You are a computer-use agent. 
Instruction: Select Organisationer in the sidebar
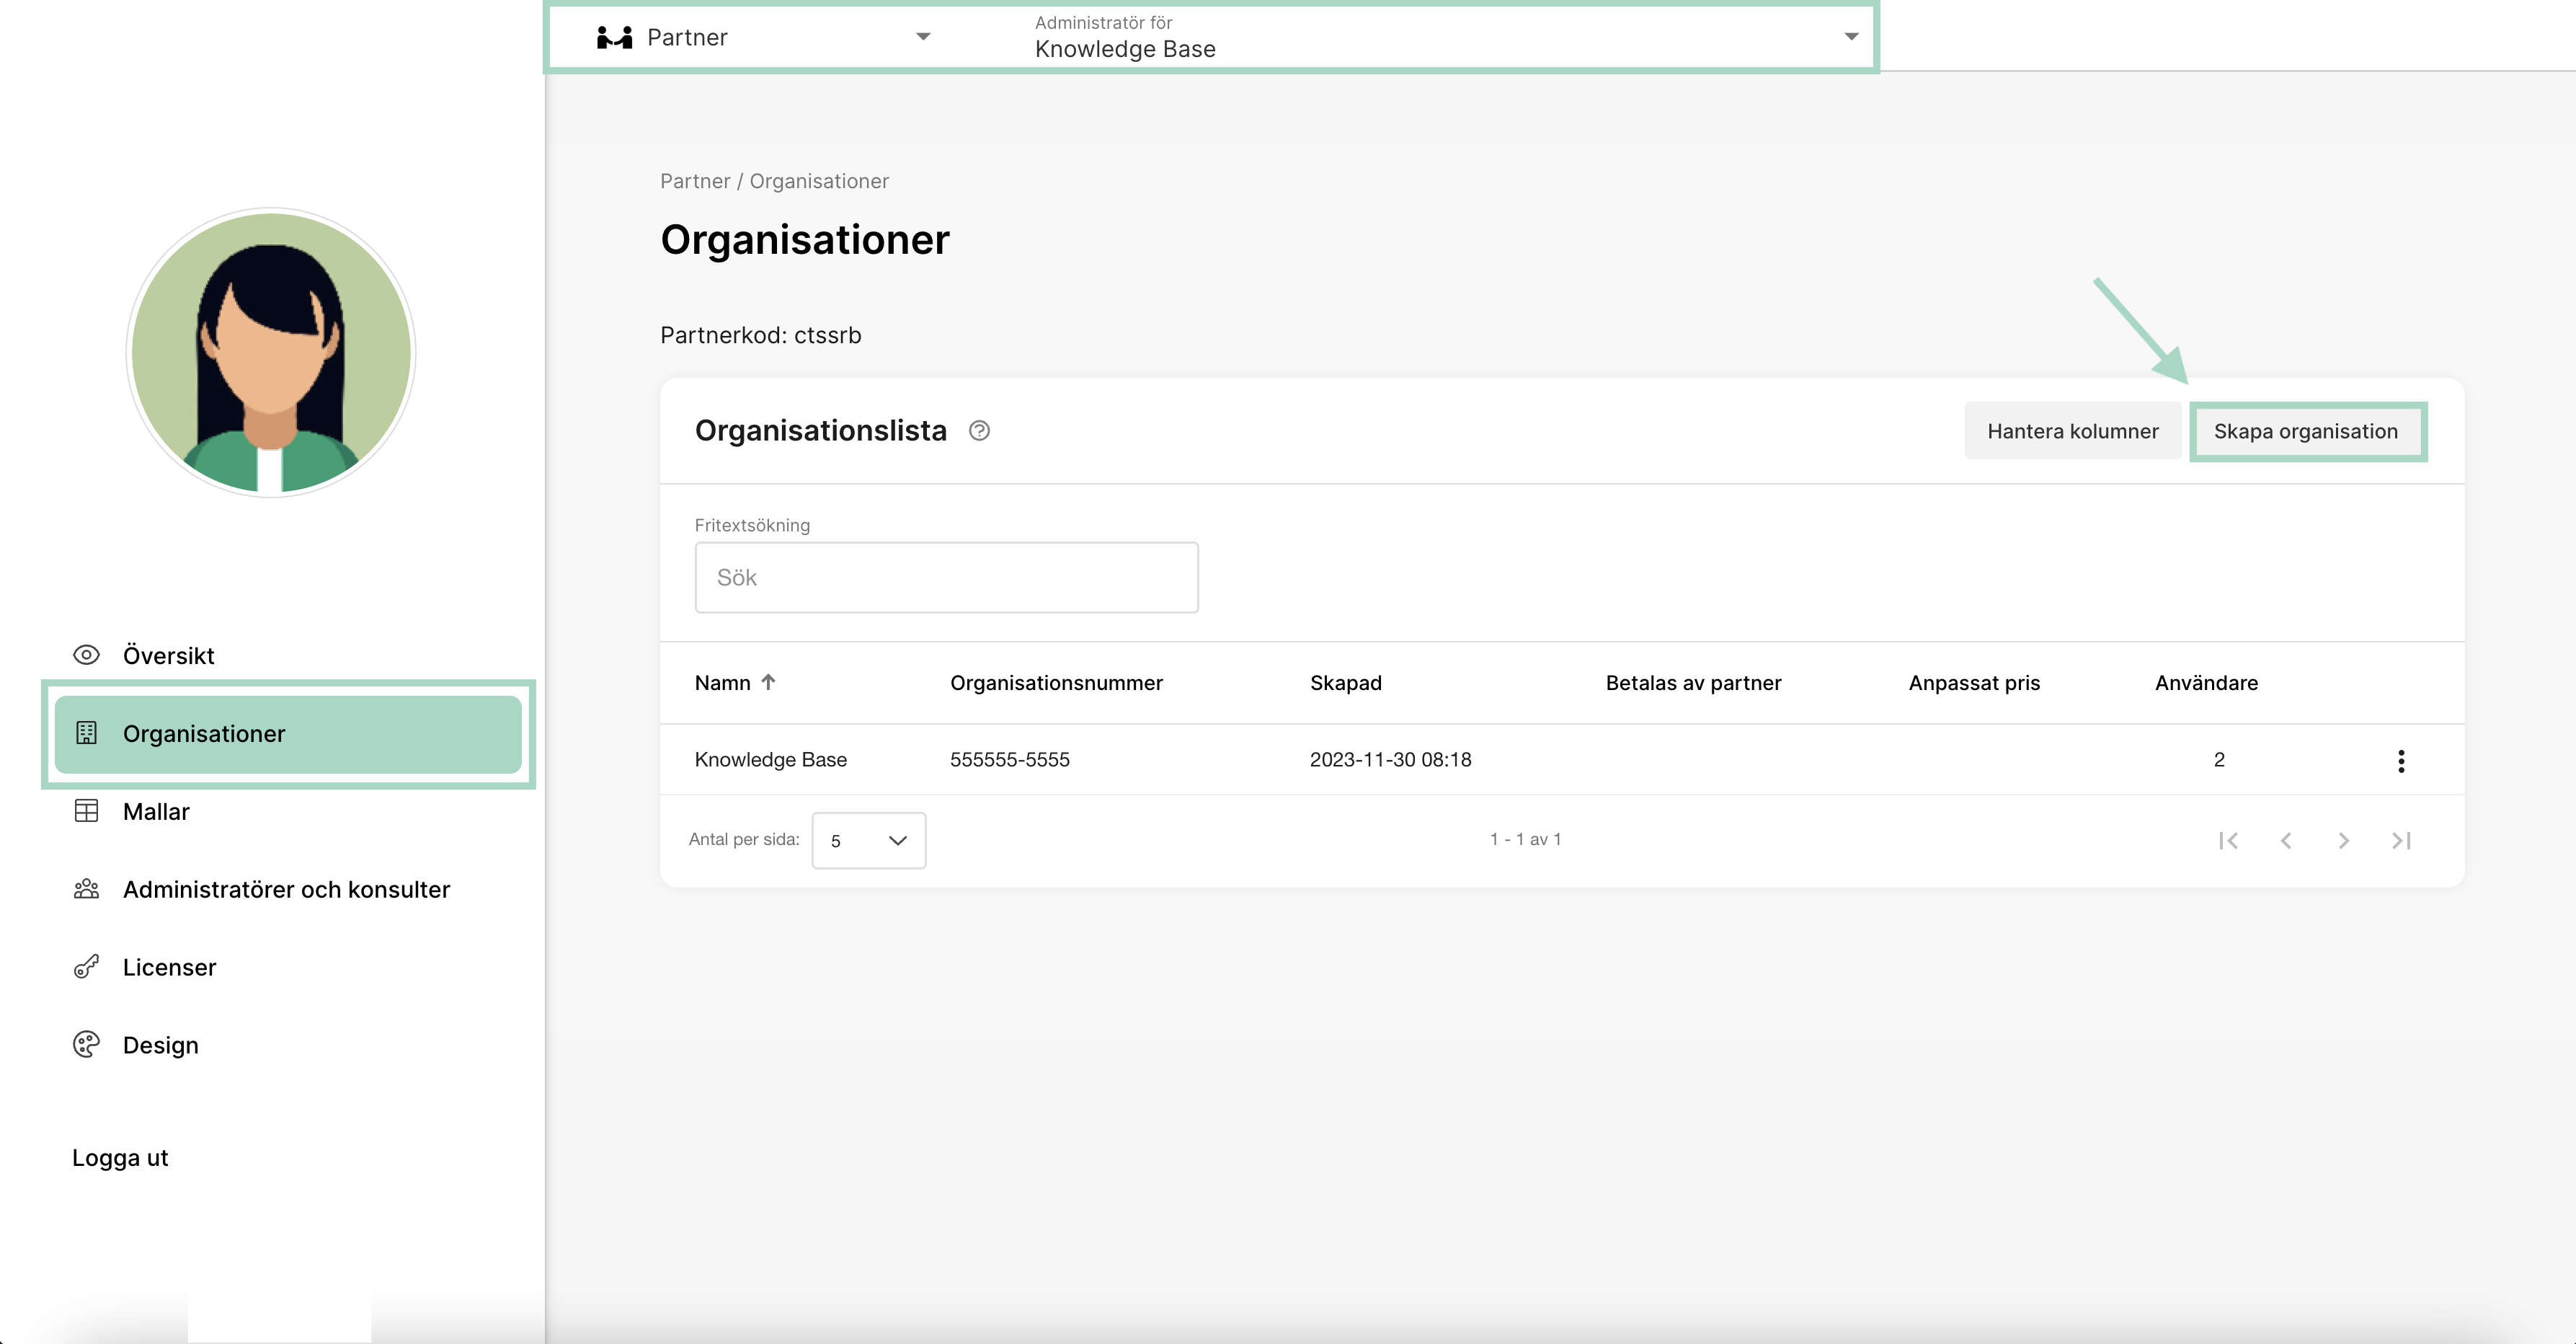(x=288, y=733)
